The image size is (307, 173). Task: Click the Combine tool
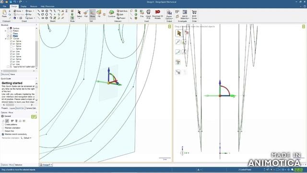111,14
